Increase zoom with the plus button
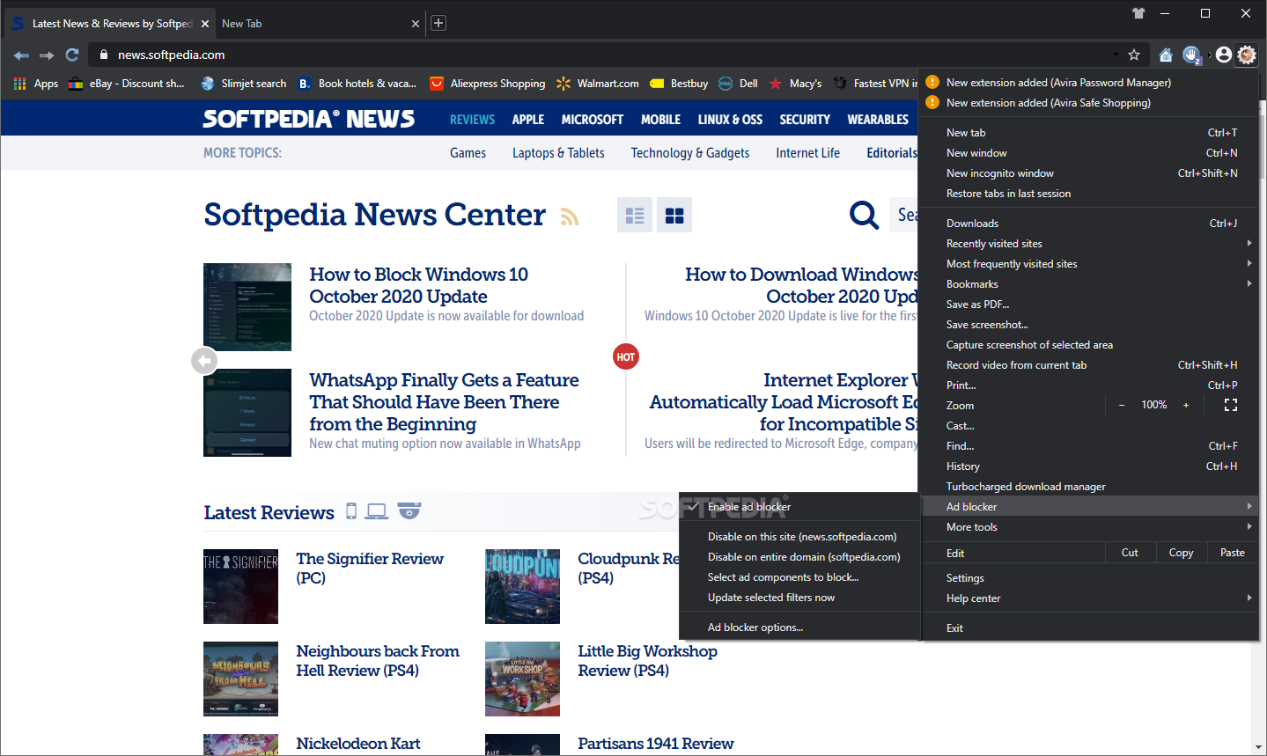 [x=1186, y=405]
